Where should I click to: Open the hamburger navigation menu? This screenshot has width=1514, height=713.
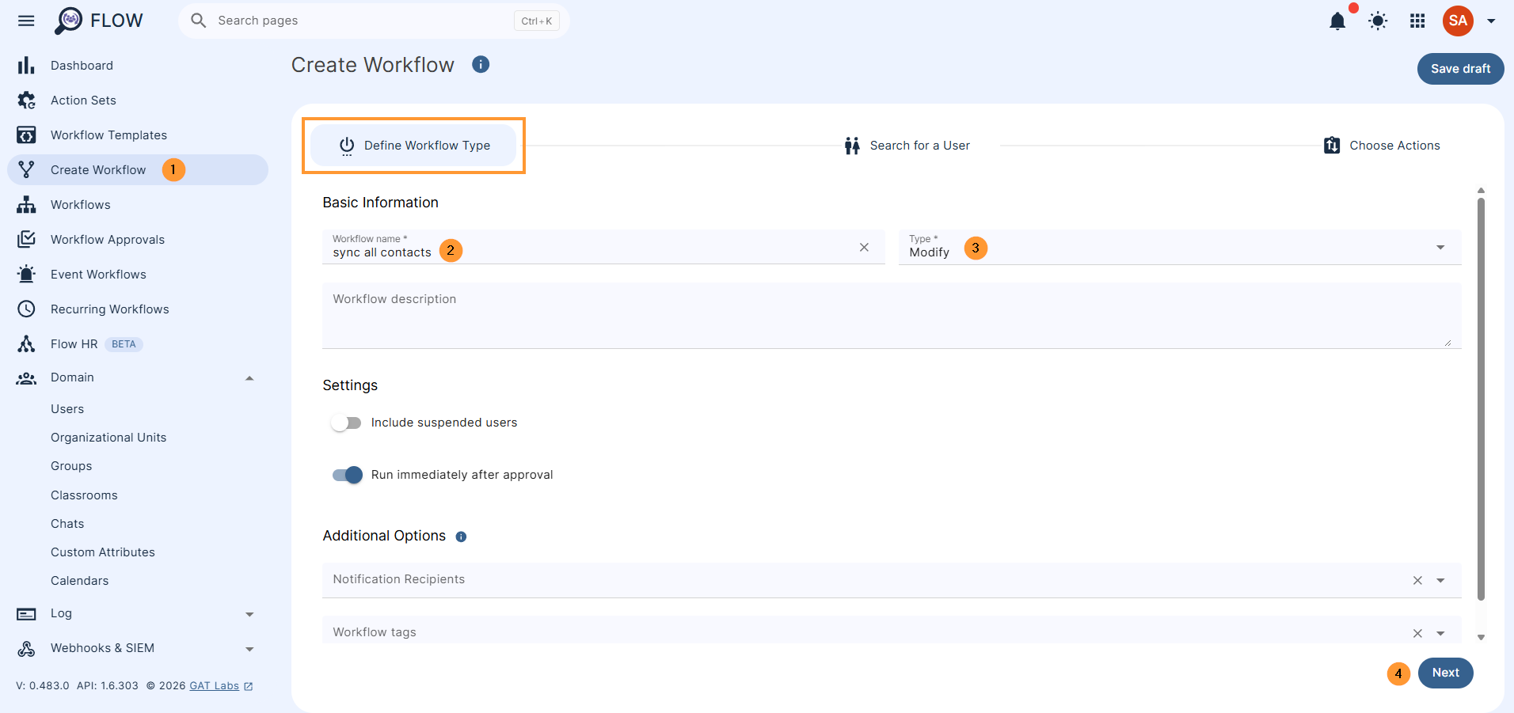[26, 21]
